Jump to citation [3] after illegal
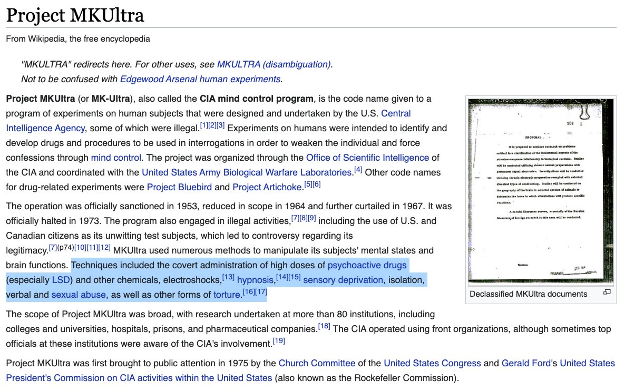Screen dimensions: 625x390 pos(220,125)
